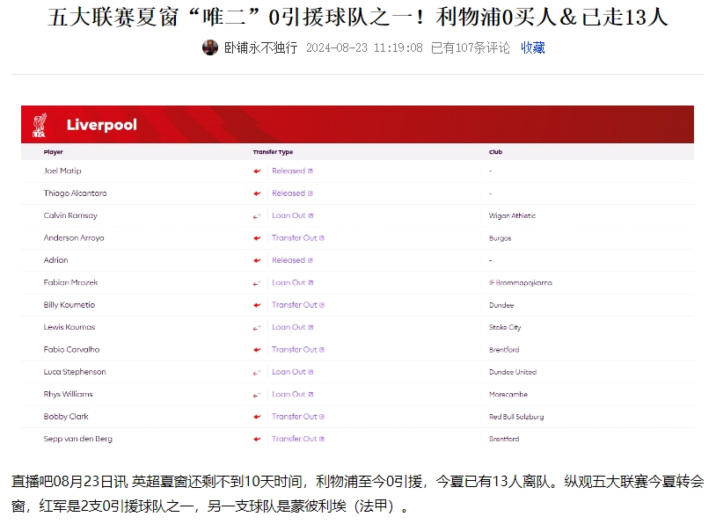
Task: Select the player name Bobby Clark
Action: [66, 416]
